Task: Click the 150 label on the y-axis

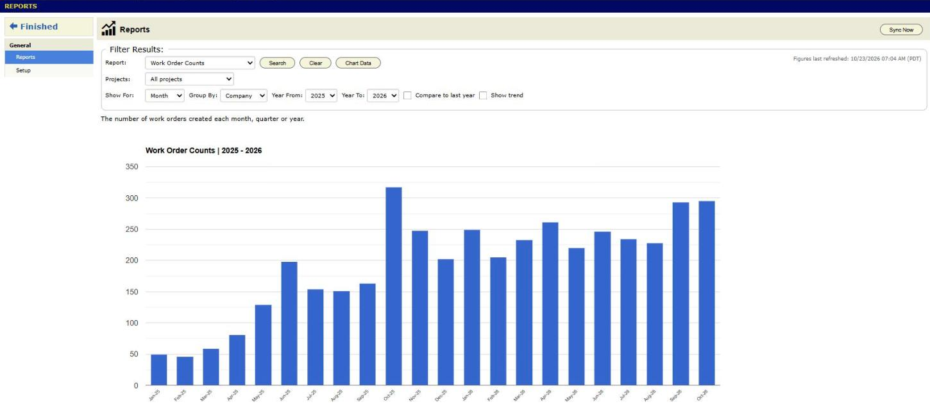Action: pos(132,292)
